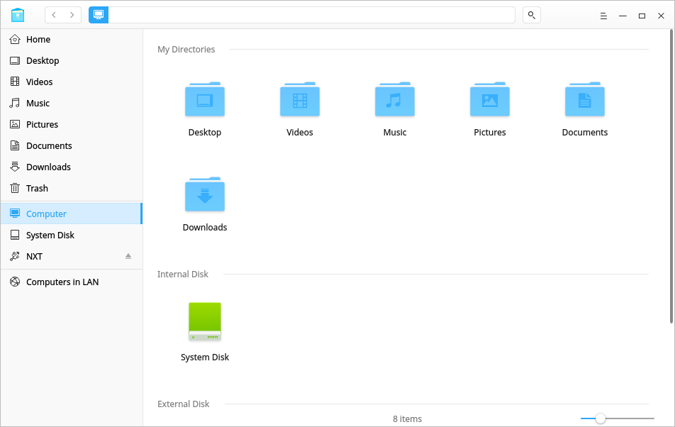Select the green System Disk drive icon

tap(205, 322)
